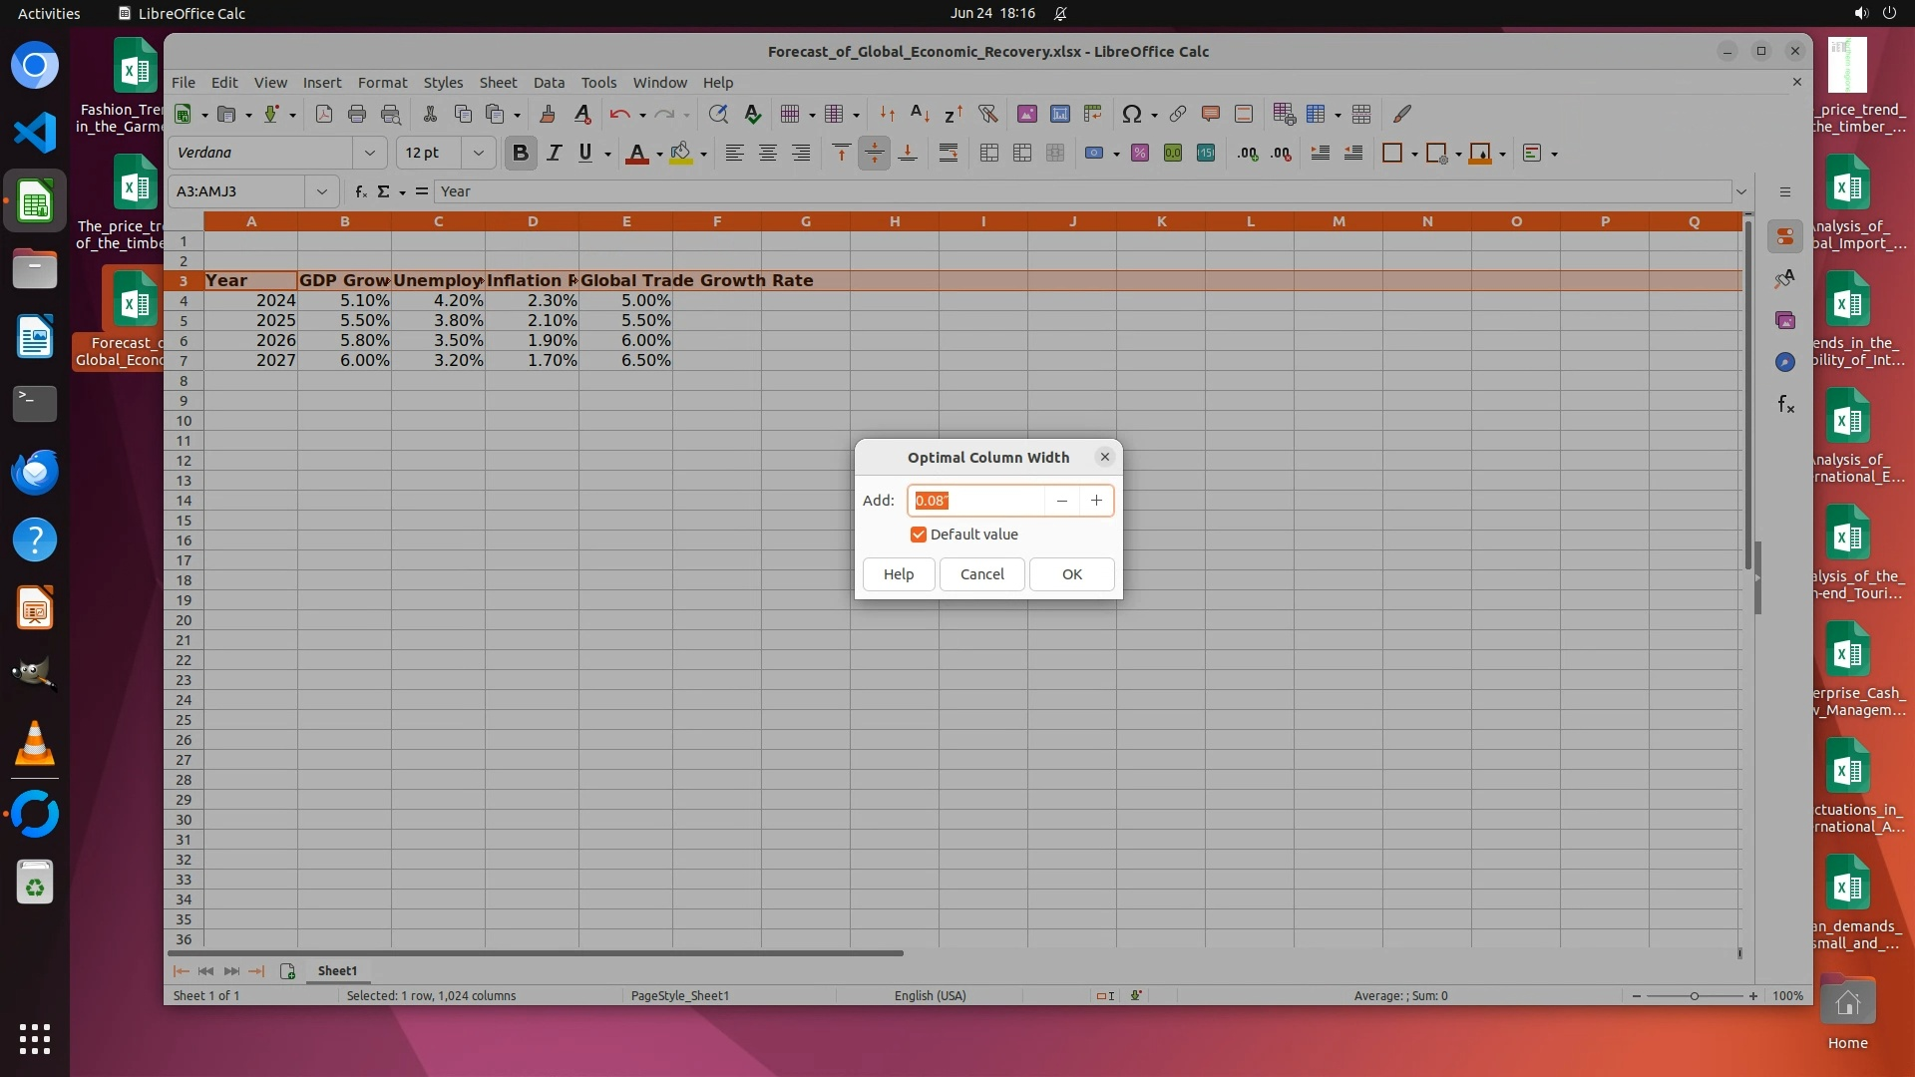Cancel the Optimal Column Width dialog
The height and width of the screenshot is (1077, 1915).
(x=981, y=574)
